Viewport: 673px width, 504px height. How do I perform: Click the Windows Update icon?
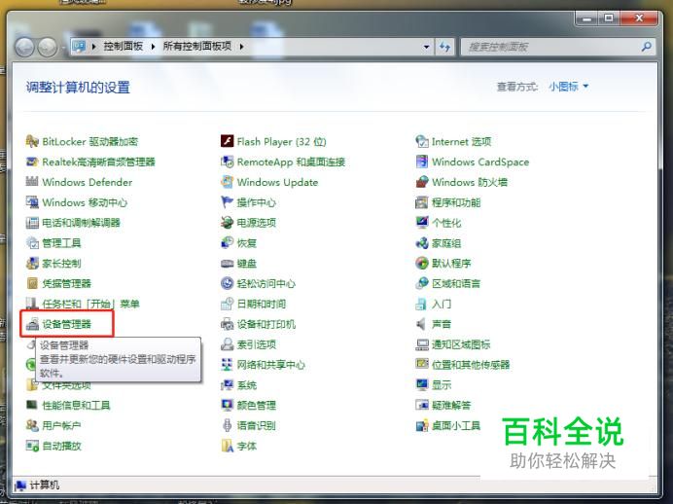227,182
